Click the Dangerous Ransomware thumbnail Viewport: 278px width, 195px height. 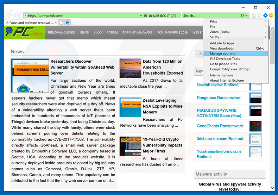click(x=255, y=98)
